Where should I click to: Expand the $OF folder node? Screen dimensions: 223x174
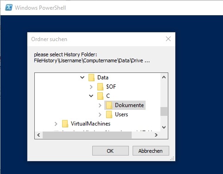pos(91,87)
